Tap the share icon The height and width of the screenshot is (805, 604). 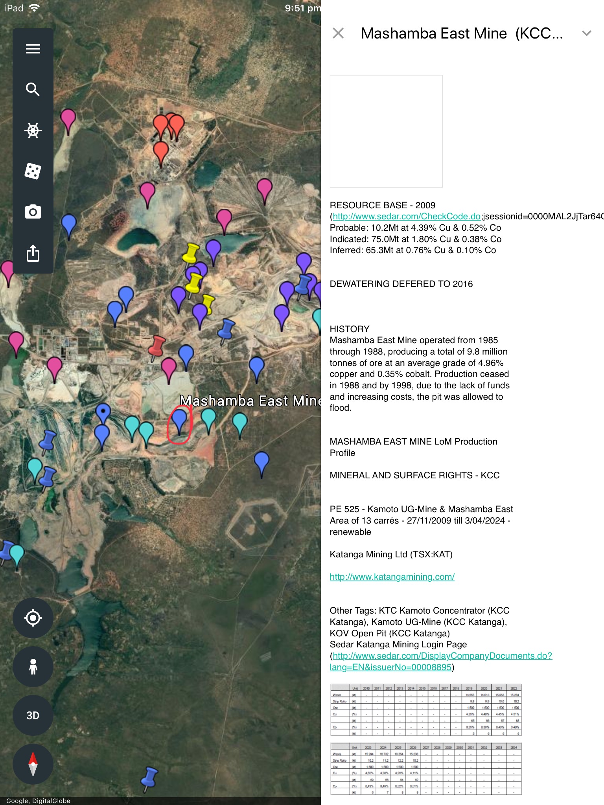[33, 253]
